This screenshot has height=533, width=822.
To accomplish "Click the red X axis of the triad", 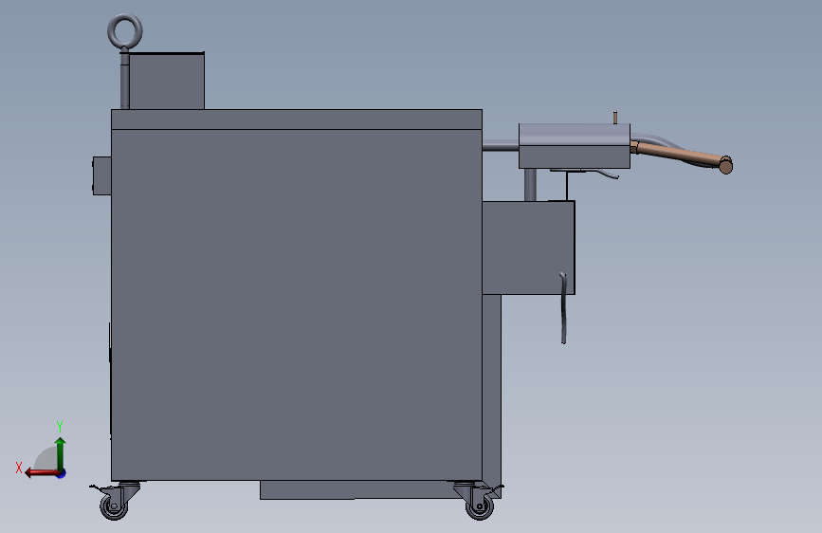I will tap(41, 473).
